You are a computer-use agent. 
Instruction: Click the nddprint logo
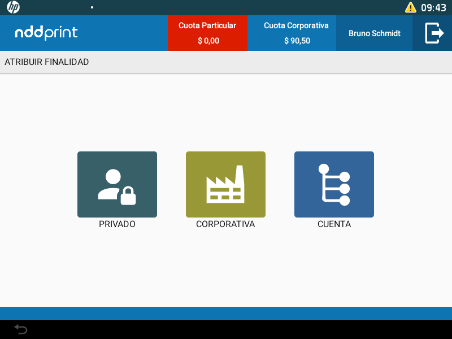tap(46, 33)
